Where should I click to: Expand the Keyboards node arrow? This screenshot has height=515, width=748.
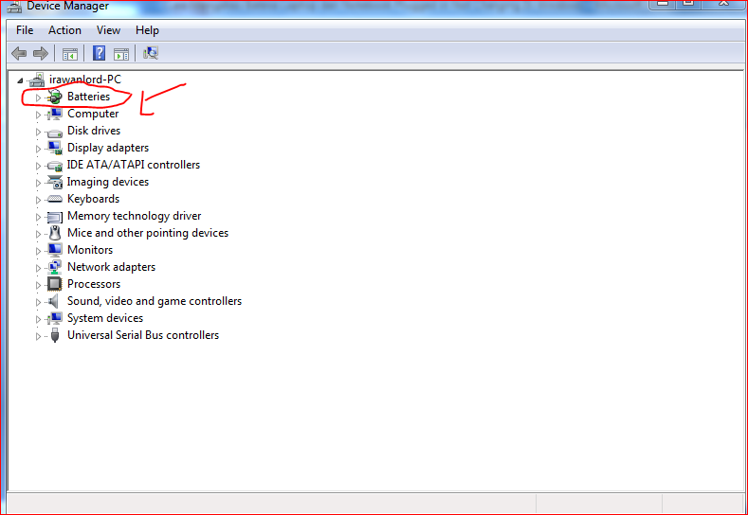coord(38,200)
